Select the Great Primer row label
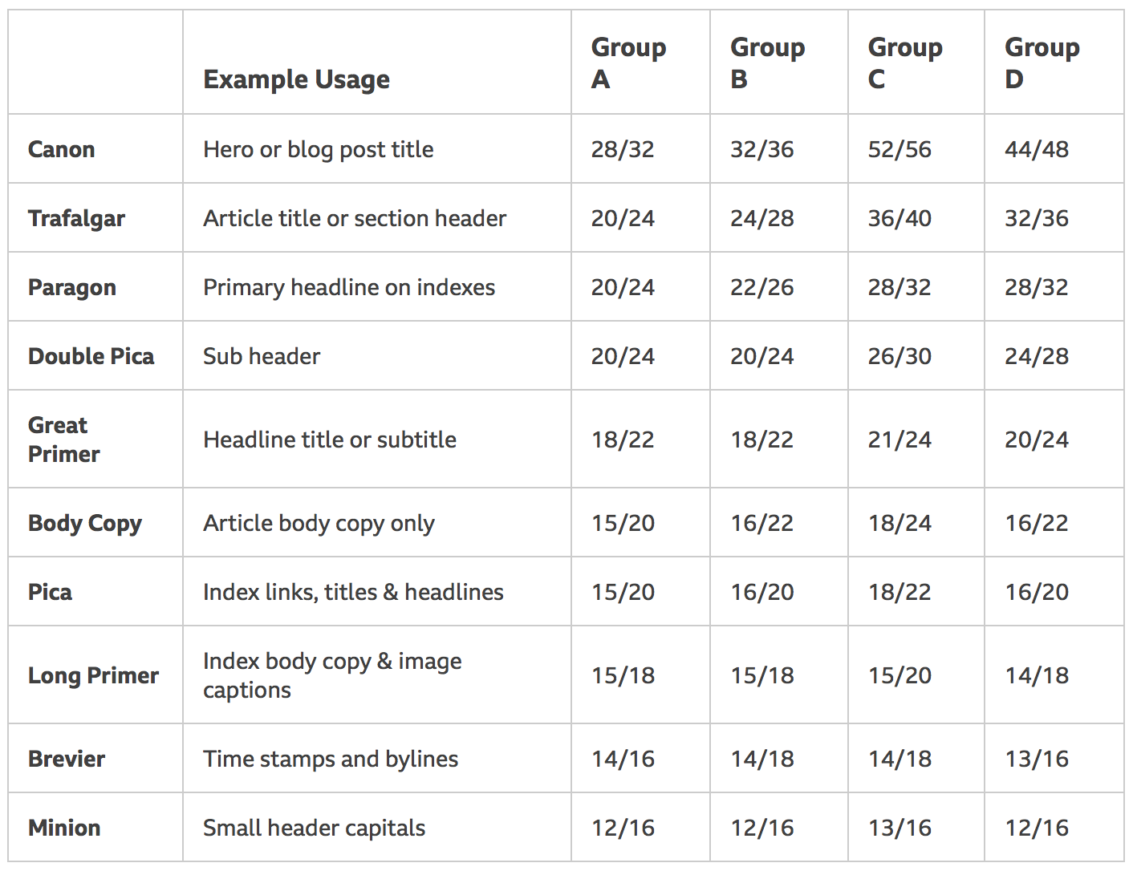This screenshot has height=871, width=1133. [63, 440]
